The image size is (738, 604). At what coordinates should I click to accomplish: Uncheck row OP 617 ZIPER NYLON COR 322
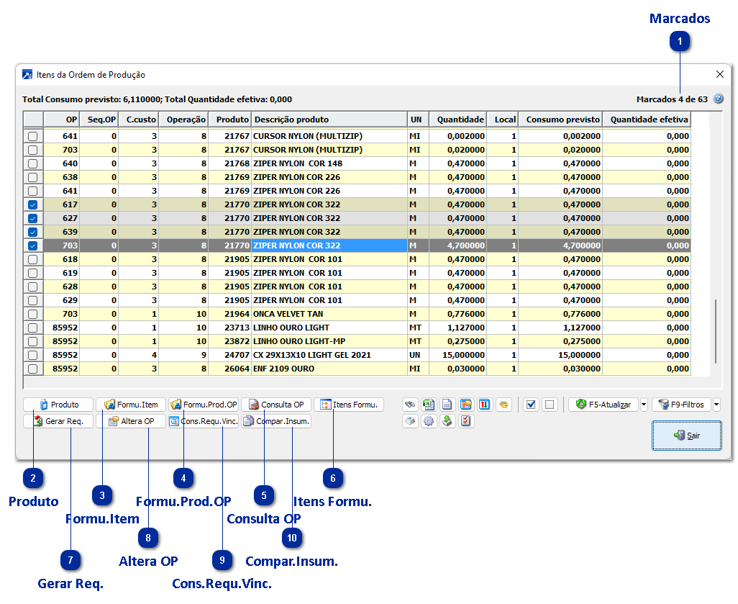[x=32, y=205]
